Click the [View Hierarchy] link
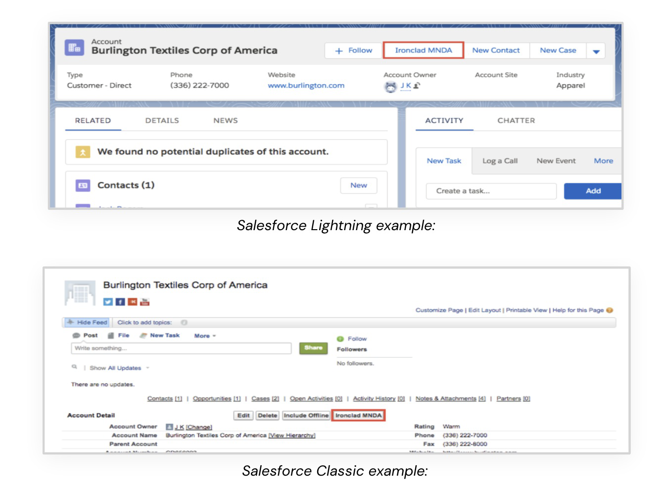Screen dimensions: 665x492 pyautogui.click(x=292, y=436)
